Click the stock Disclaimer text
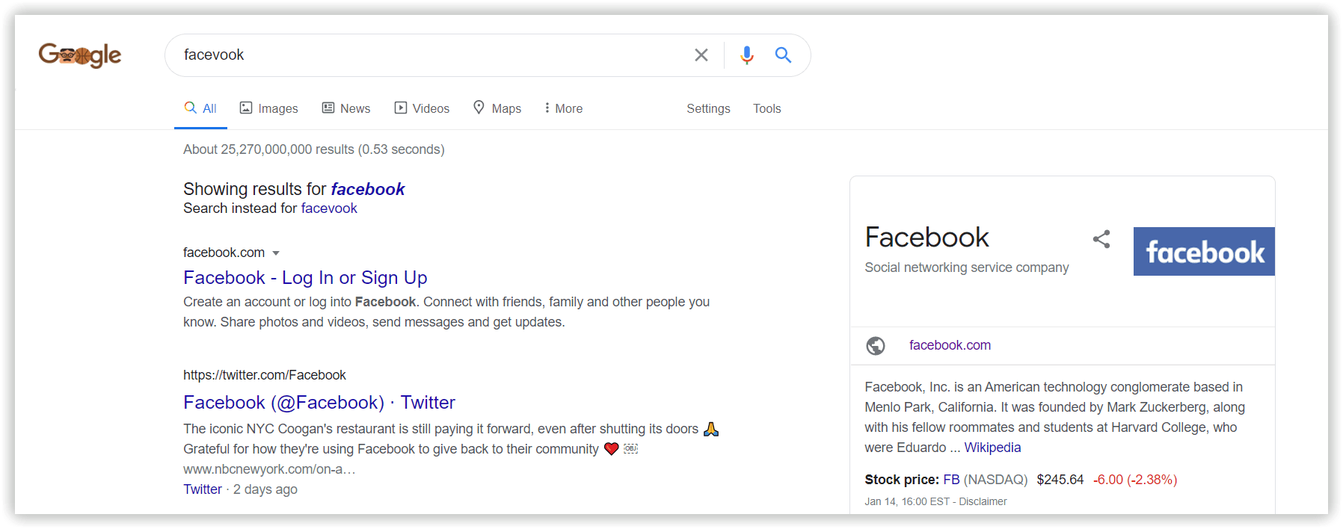 coord(983,501)
